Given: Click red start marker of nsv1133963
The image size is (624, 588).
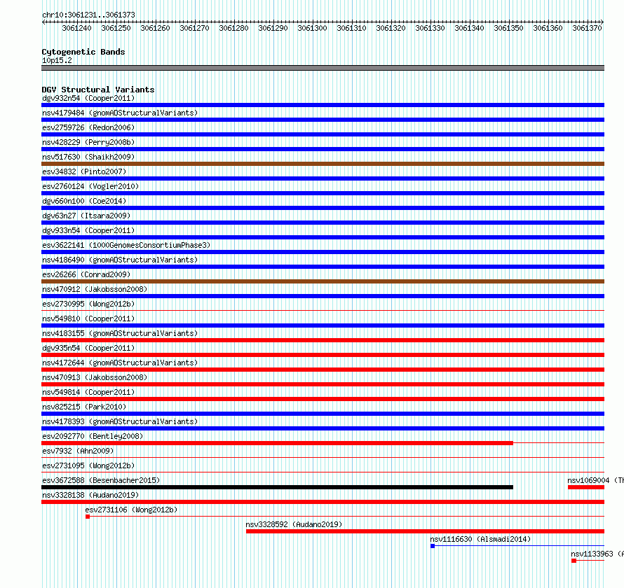Looking at the screenshot, I should tap(574, 561).
